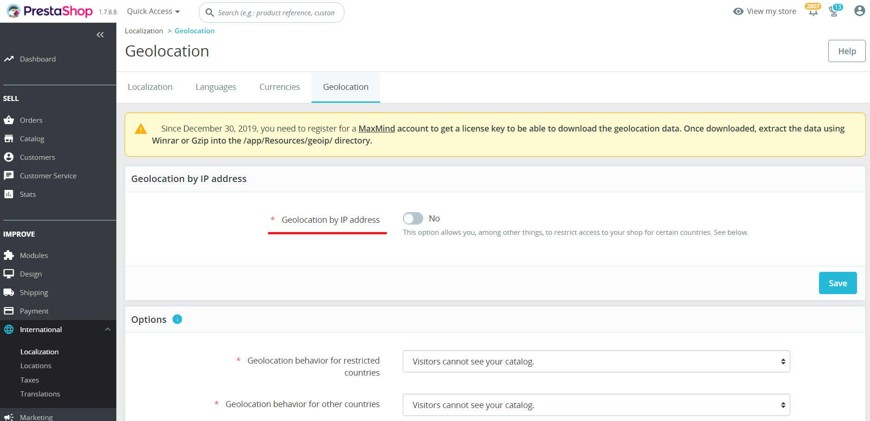The height and width of the screenshot is (421, 870).
Task: Open the Dashboard from the sidebar
Action: tap(38, 59)
